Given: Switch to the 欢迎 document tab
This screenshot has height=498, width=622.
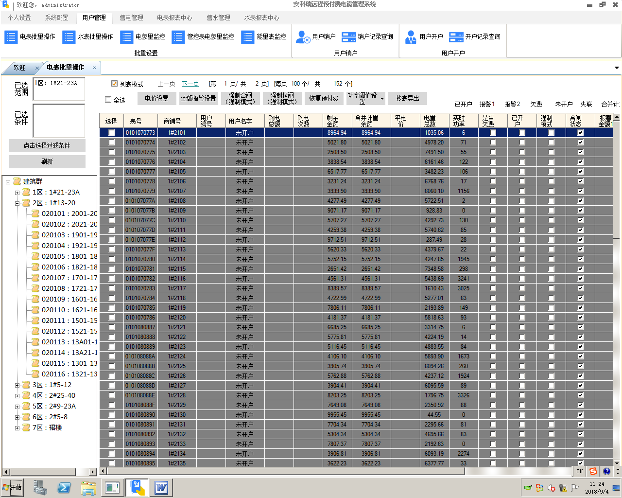Looking at the screenshot, I should click(x=19, y=68).
